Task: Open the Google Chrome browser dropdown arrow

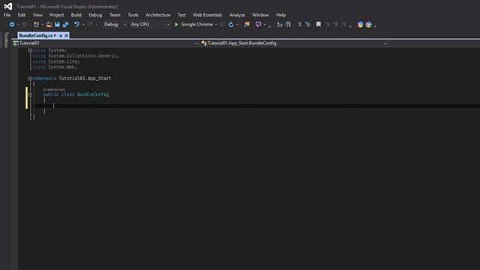Action: click(x=216, y=25)
